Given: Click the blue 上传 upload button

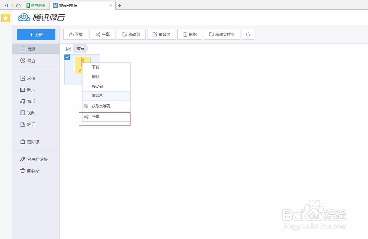Looking at the screenshot, I should [x=36, y=35].
